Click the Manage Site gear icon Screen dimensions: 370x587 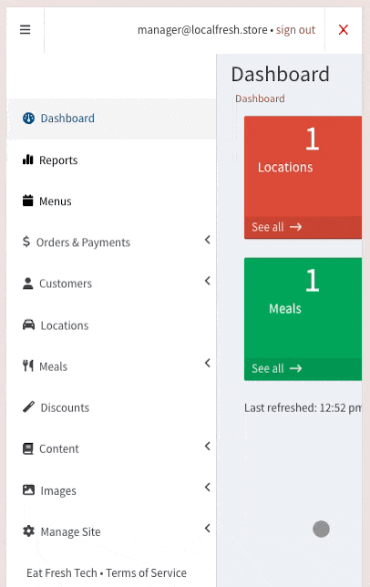click(28, 531)
